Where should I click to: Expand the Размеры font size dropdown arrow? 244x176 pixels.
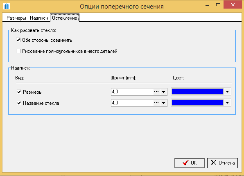pos(163,92)
